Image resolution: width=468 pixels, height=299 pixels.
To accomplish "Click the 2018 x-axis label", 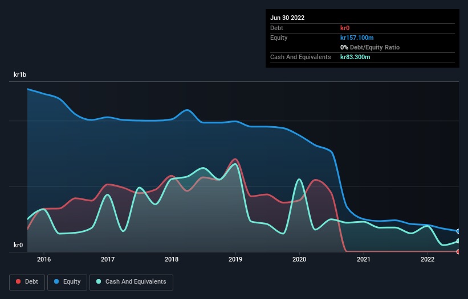I will coord(172,259).
